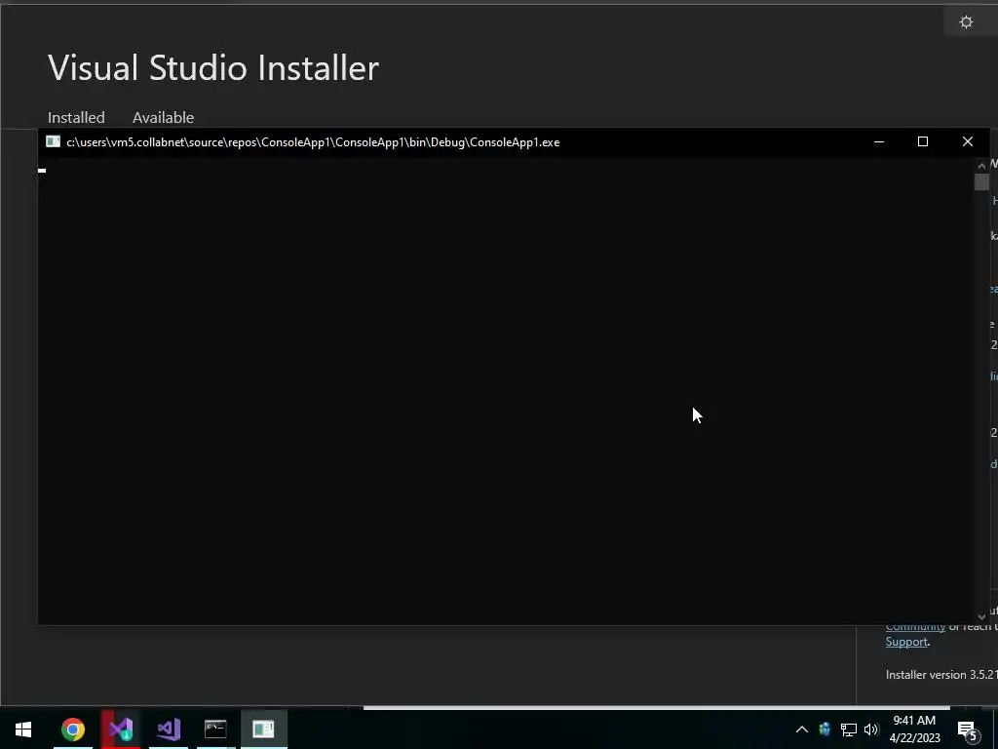Switch to the Installed tab

pos(76,118)
